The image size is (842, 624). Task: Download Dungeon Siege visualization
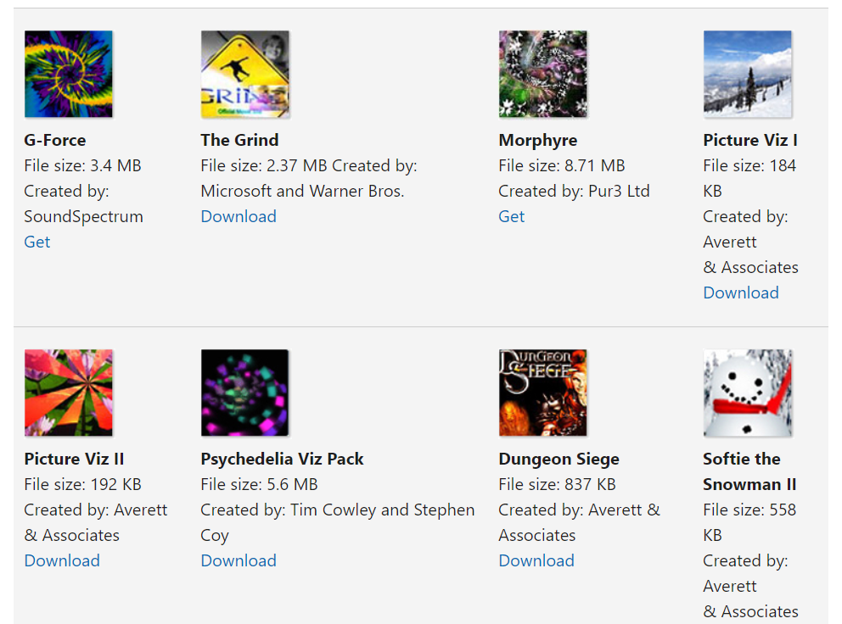[x=536, y=560]
